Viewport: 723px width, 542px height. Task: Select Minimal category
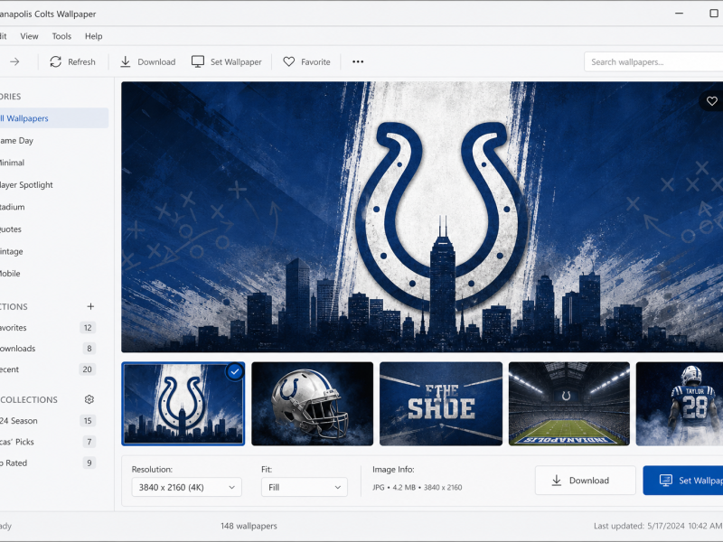tap(54, 163)
